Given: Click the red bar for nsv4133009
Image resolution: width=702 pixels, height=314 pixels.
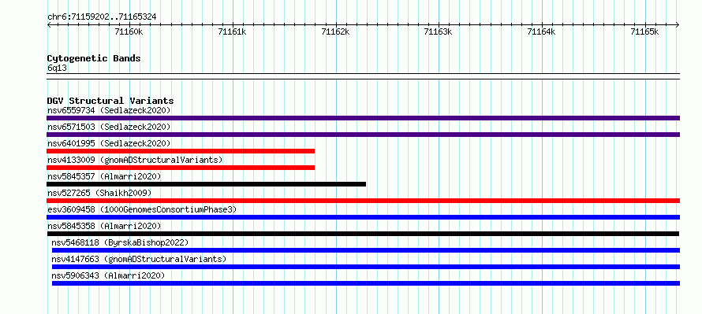Looking at the screenshot, I should [x=181, y=168].
